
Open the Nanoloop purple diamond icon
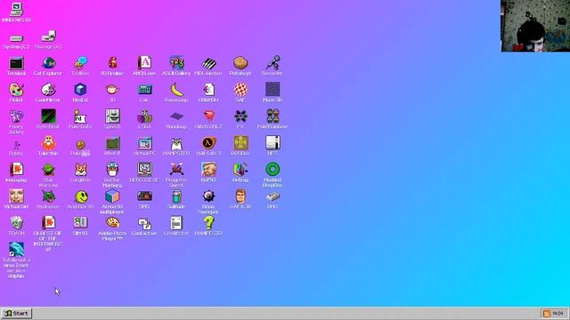pos(176,116)
